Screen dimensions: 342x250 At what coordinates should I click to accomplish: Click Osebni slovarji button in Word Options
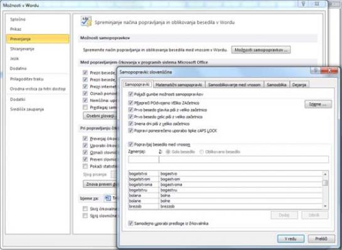[x=100, y=116]
